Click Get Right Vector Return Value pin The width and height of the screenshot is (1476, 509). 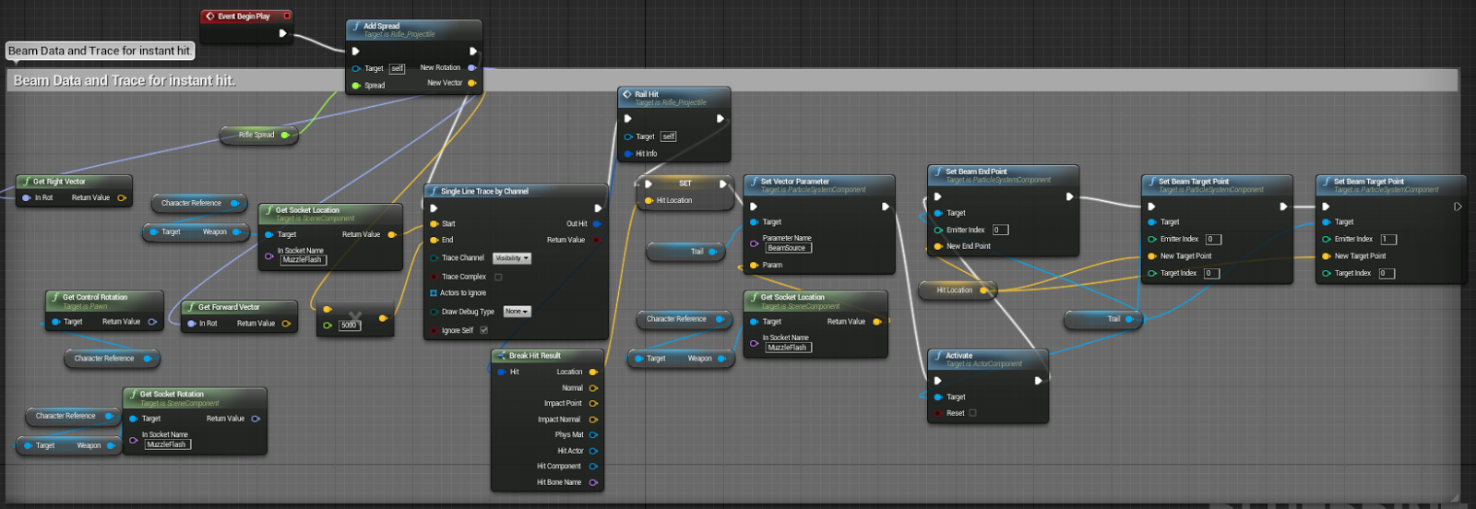(x=121, y=197)
